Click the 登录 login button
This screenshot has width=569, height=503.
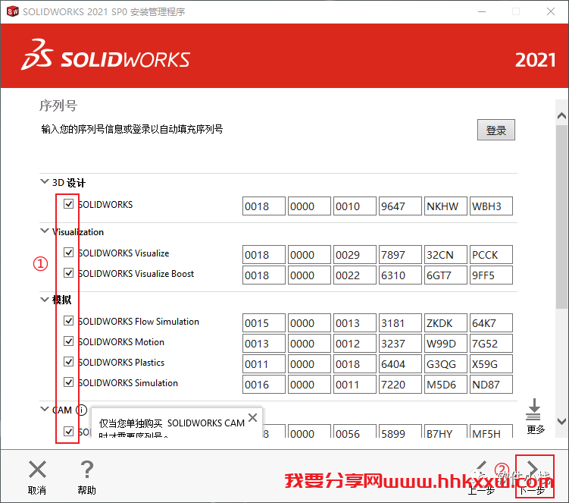496,130
